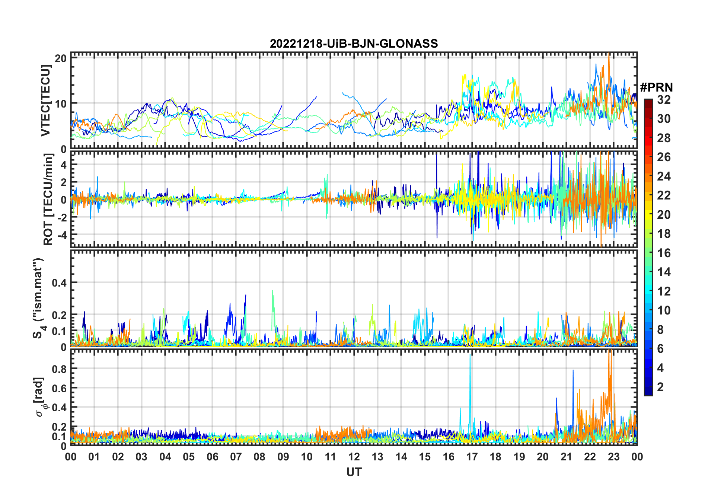Screen dimensions: 708x495
Task: Click x-axis hour label 23
Action: click(614, 457)
